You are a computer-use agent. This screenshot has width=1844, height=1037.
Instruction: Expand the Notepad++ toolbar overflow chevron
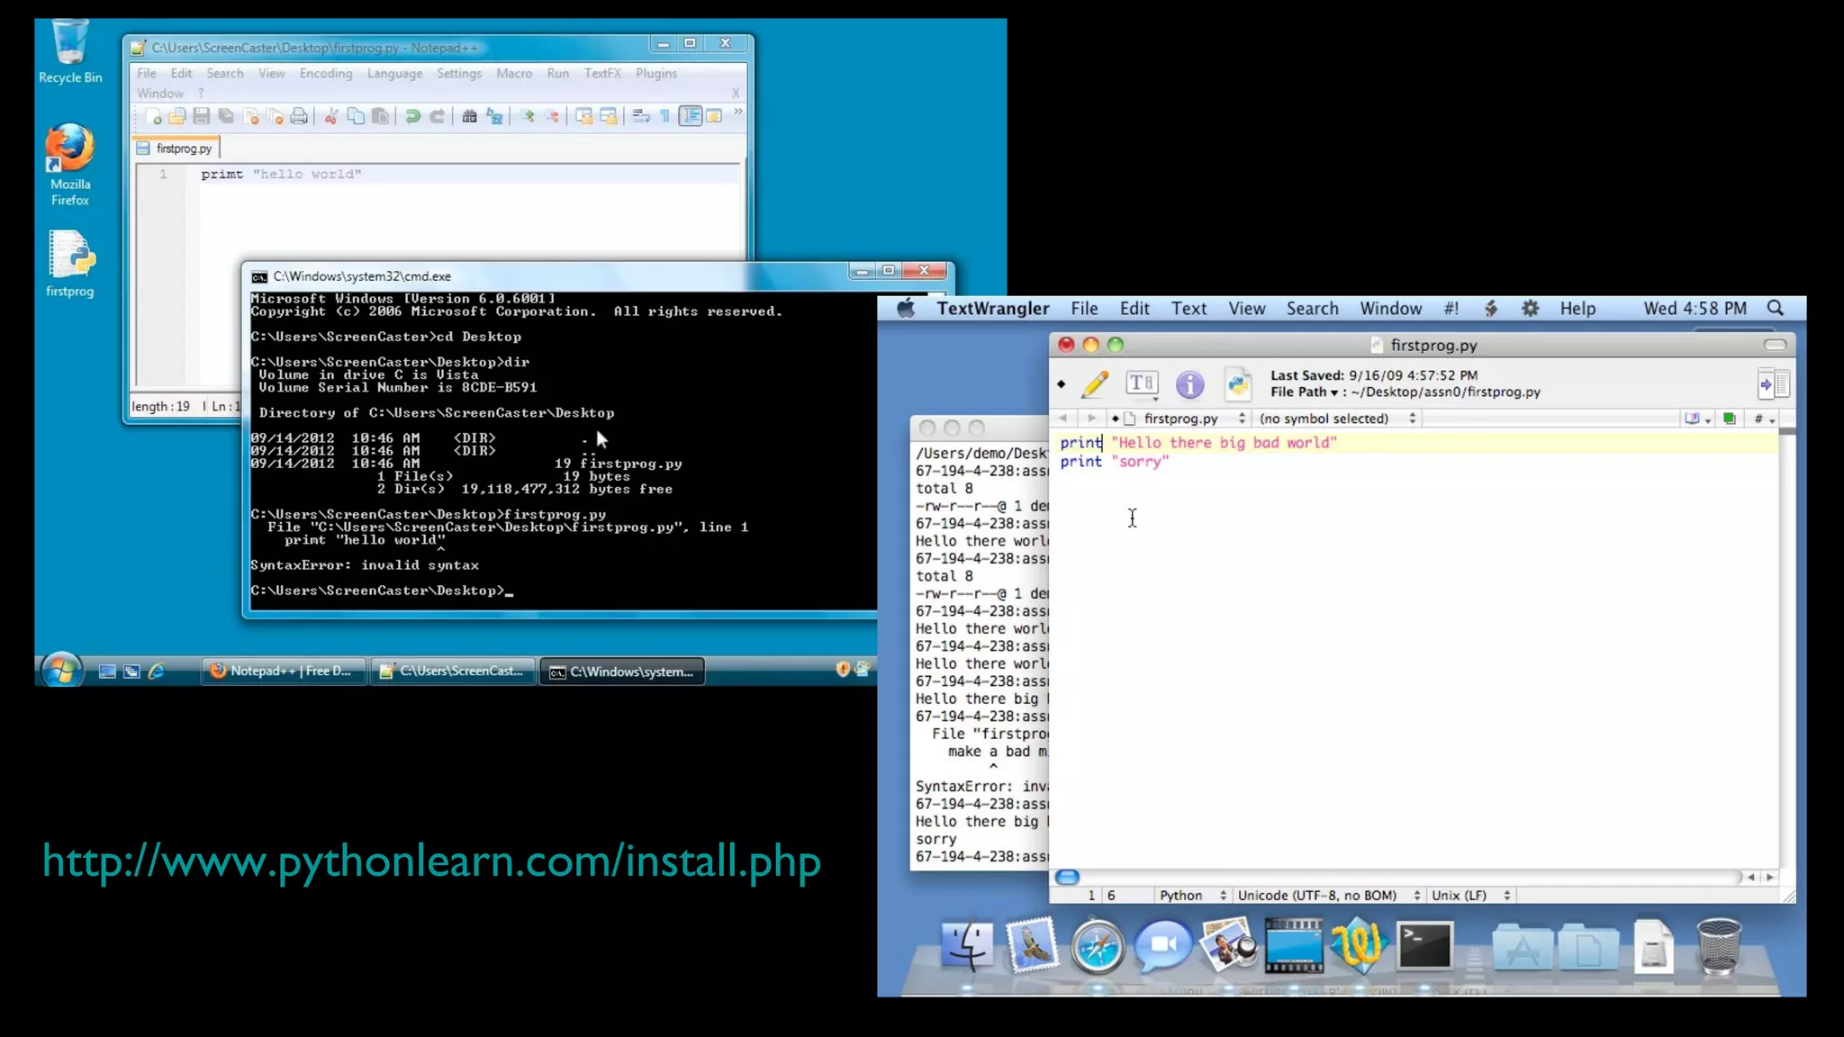coord(737,112)
